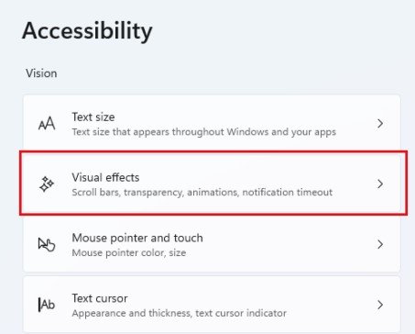Open Mouse pointer and touch chevron arrow
Screen dimensions: 415x334
[380, 244]
